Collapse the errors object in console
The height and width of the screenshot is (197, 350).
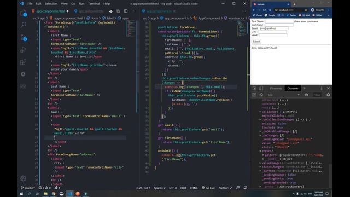click(260, 151)
